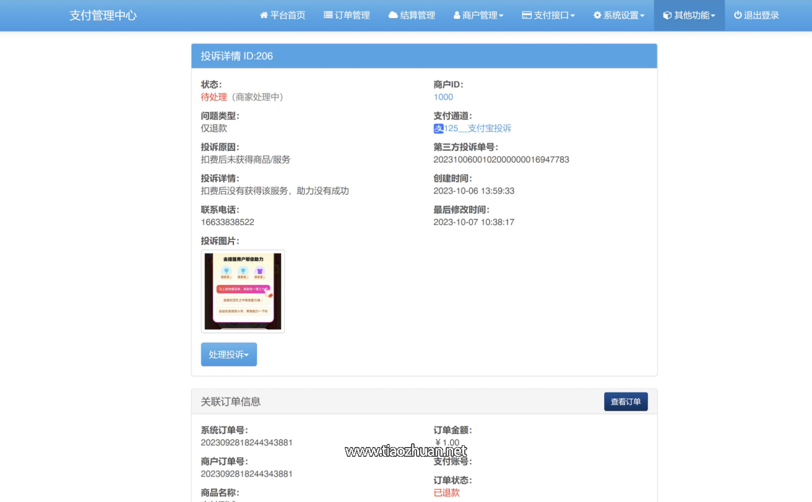Click the user icon beside 商户管理

(457, 15)
